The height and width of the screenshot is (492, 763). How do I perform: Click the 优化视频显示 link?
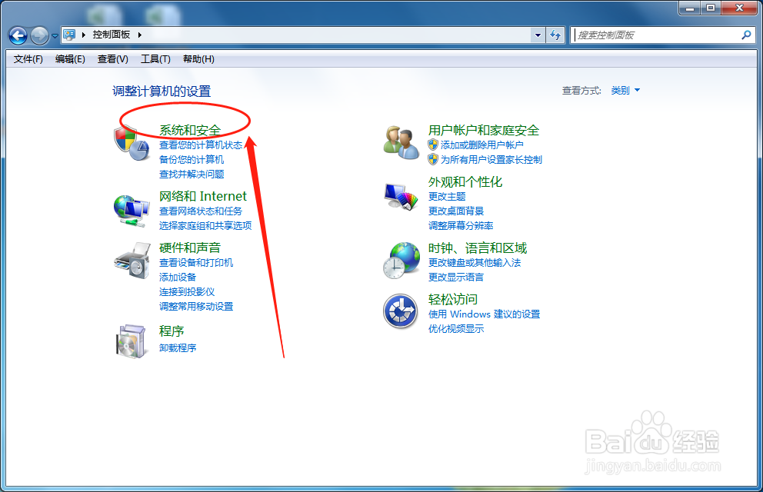456,329
